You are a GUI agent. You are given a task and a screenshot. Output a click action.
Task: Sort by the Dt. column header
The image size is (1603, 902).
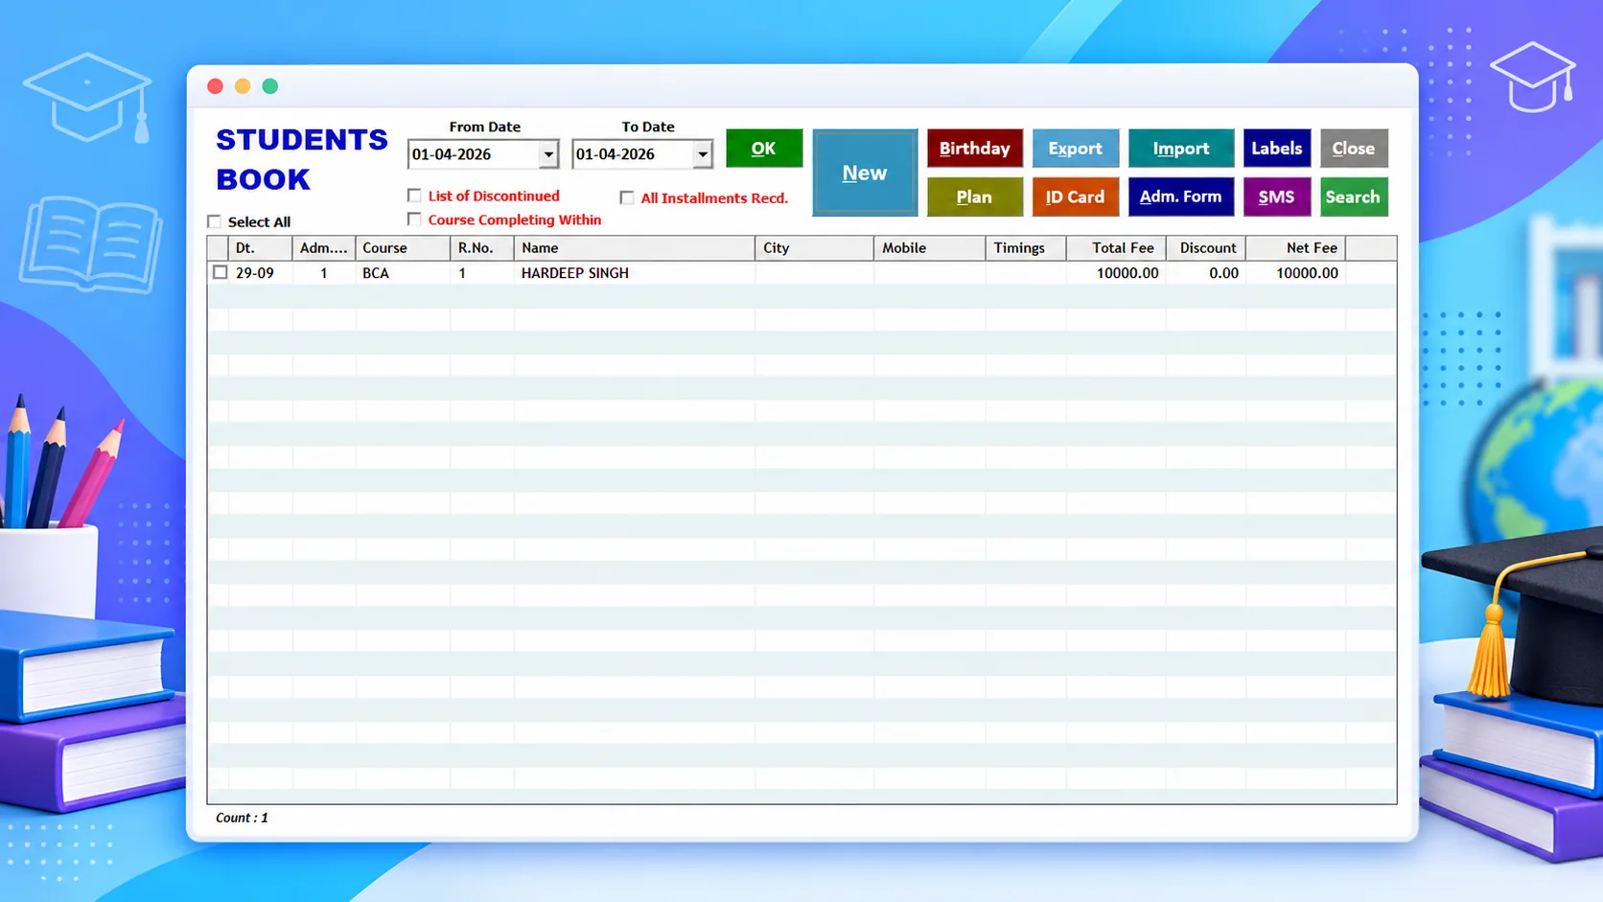(x=260, y=247)
